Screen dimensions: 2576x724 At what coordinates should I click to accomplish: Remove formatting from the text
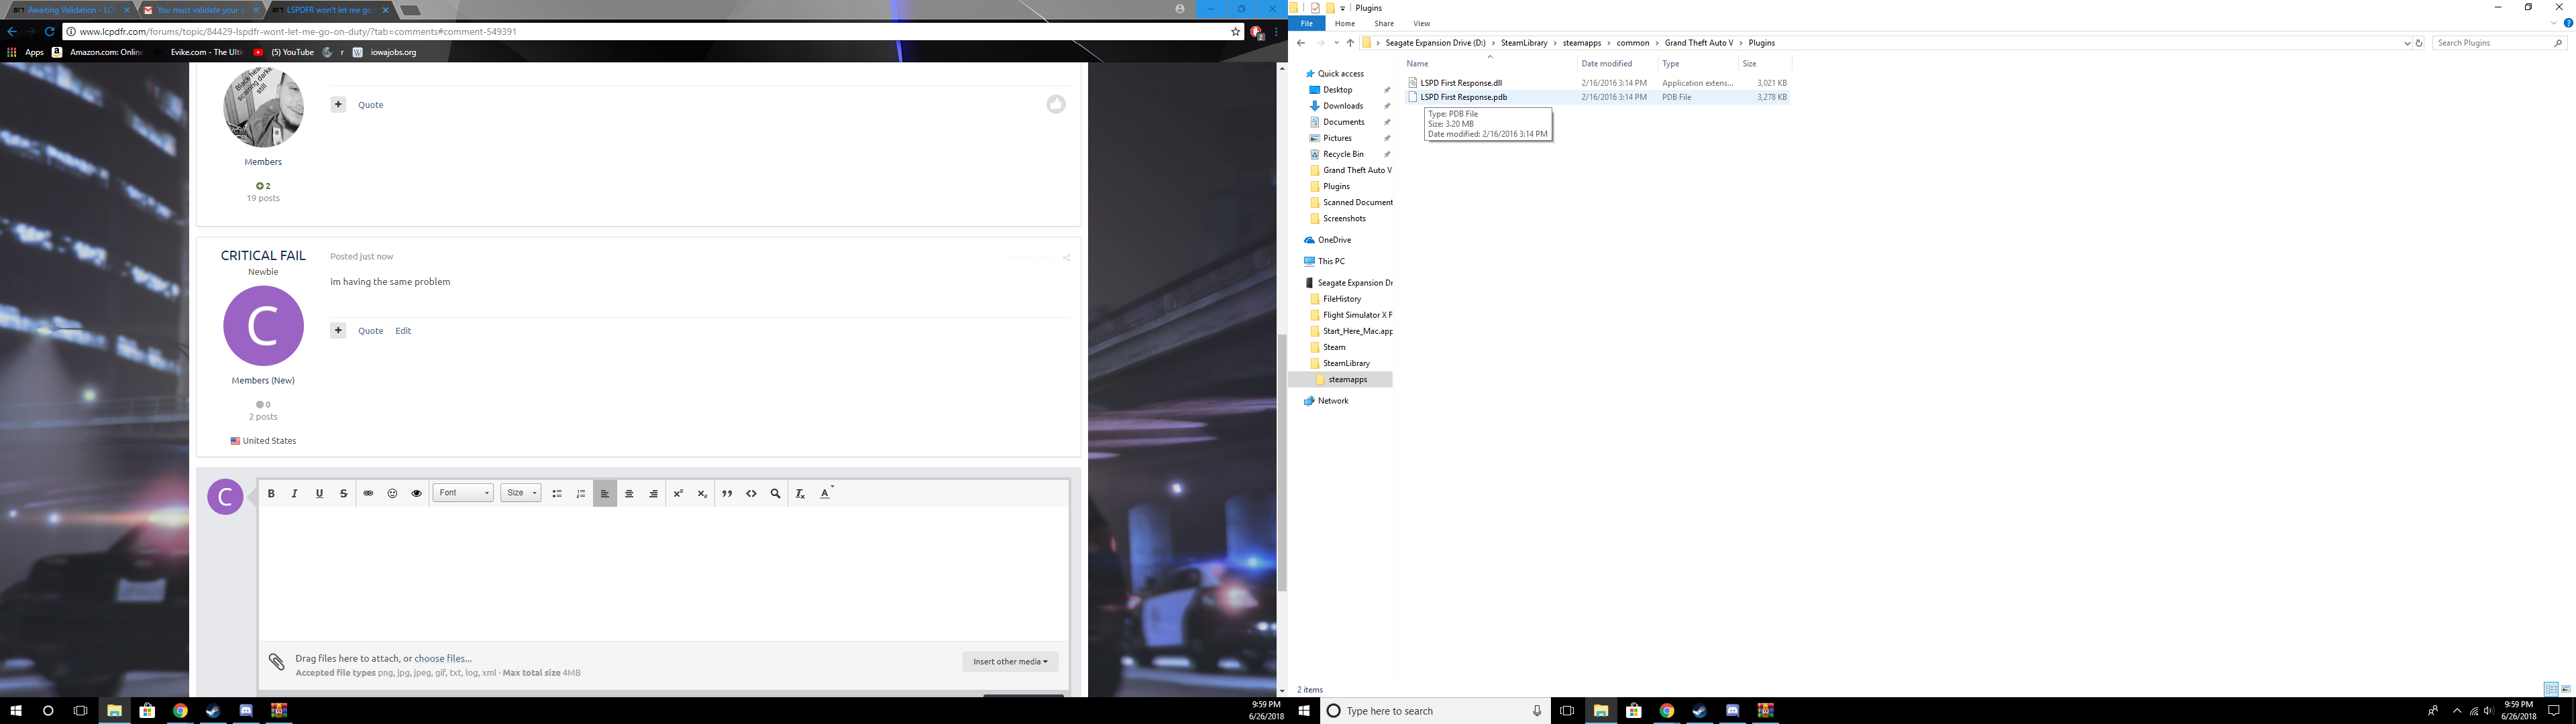[800, 493]
